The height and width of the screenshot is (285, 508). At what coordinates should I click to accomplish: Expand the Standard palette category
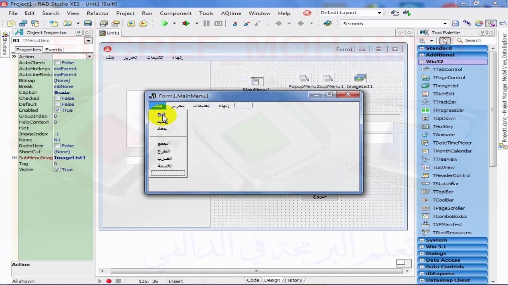[421, 48]
